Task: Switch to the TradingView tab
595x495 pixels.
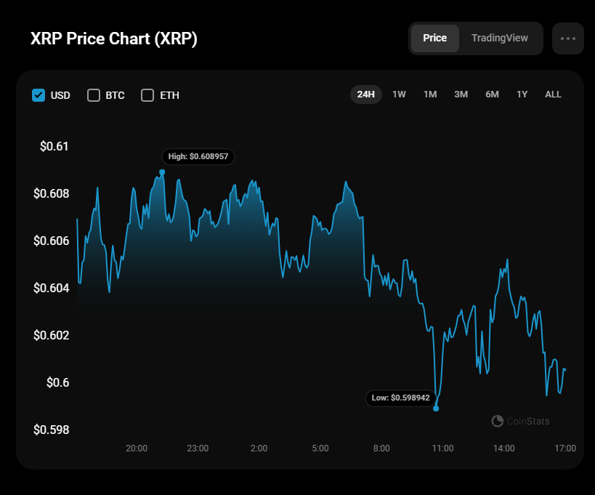Action: point(499,39)
